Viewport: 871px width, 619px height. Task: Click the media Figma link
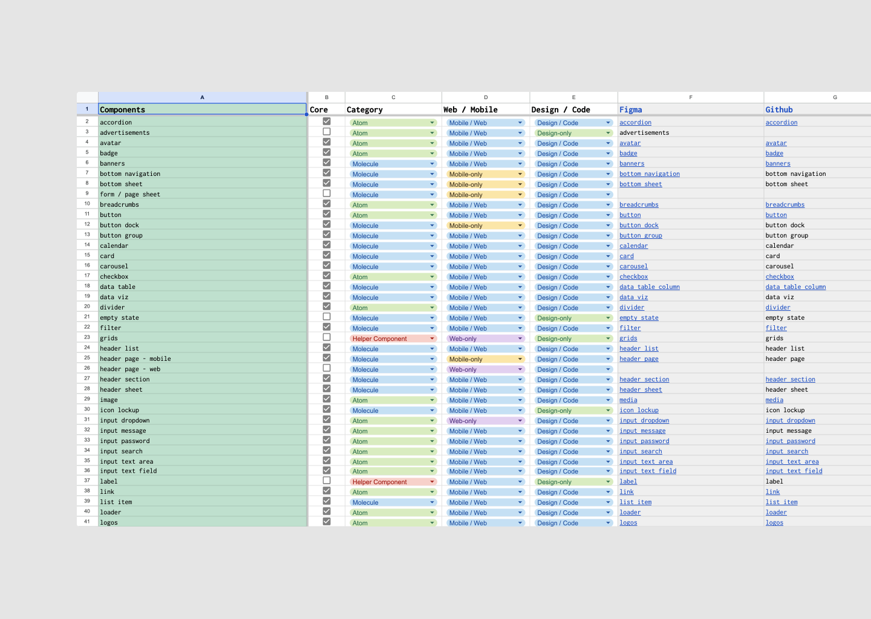[x=628, y=400]
